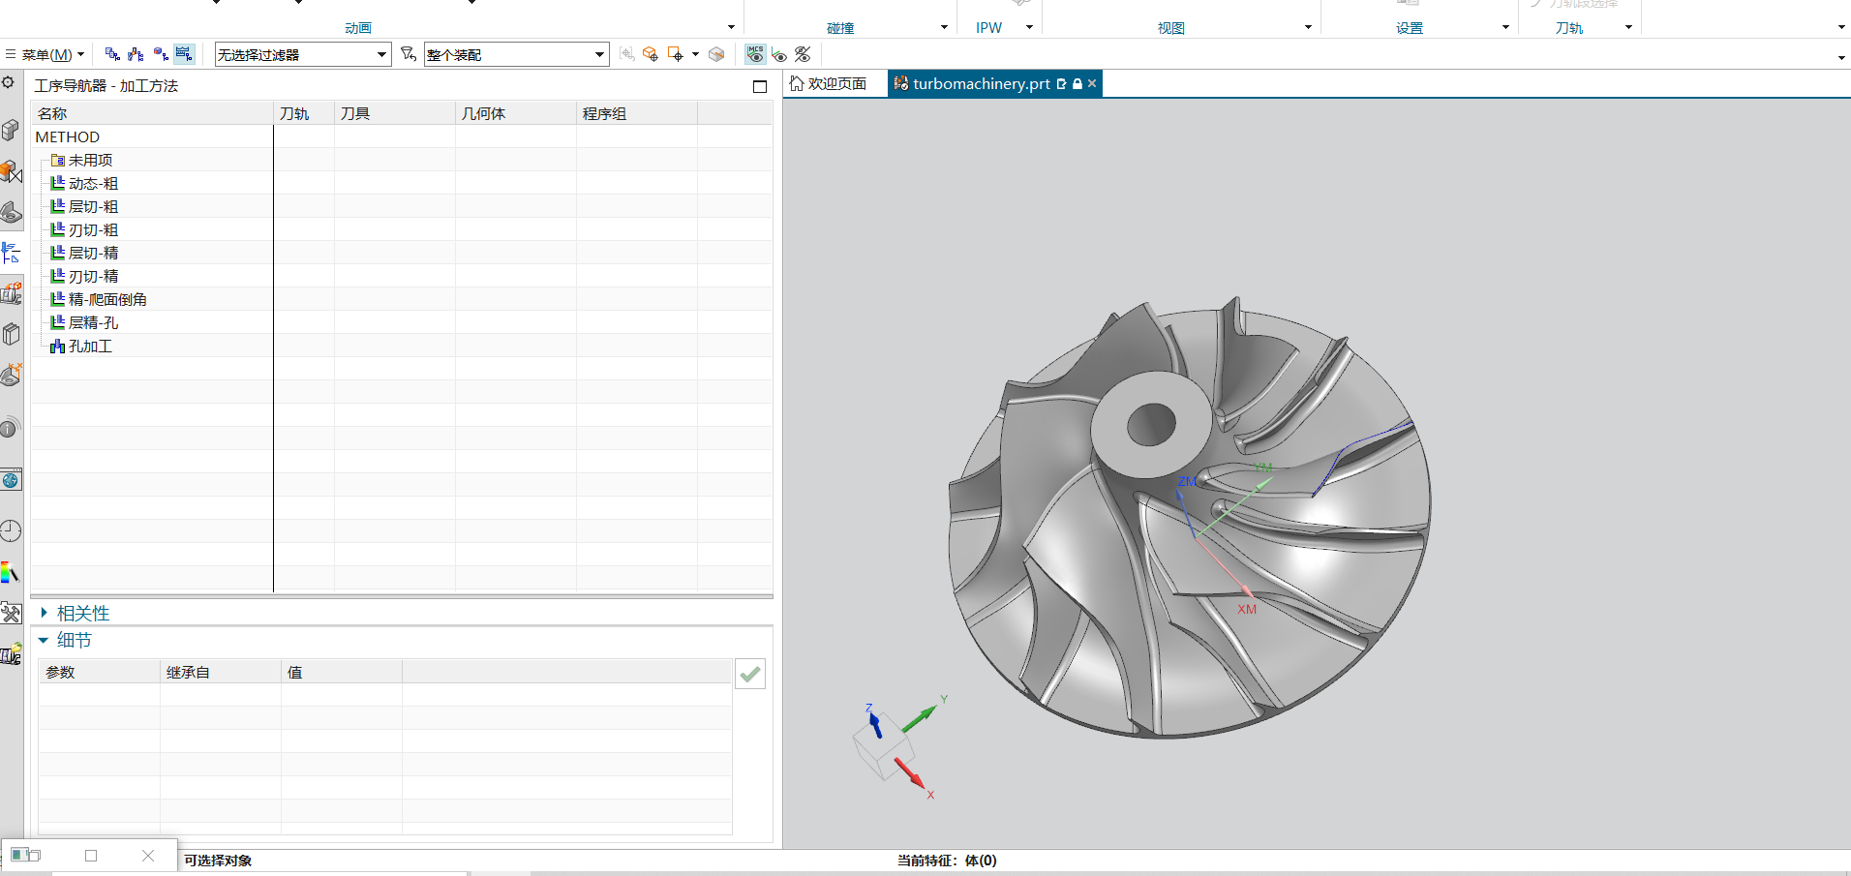Open the bottom machine library sidebar tab
Viewport: 1851px width, 876px height.
11,654
